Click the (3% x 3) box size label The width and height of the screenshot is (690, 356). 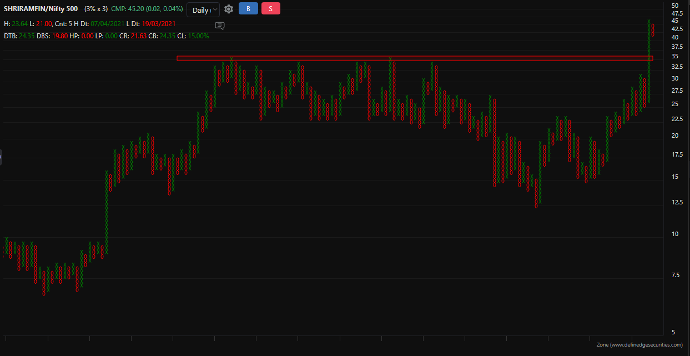coord(95,9)
